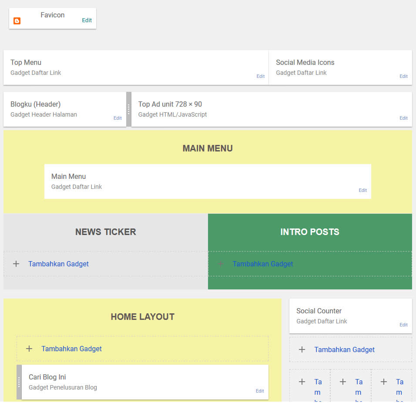Viewport: 416px width, 403px height.
Task: Open Tambahkan Gadget in News Ticker area
Action: click(x=58, y=264)
